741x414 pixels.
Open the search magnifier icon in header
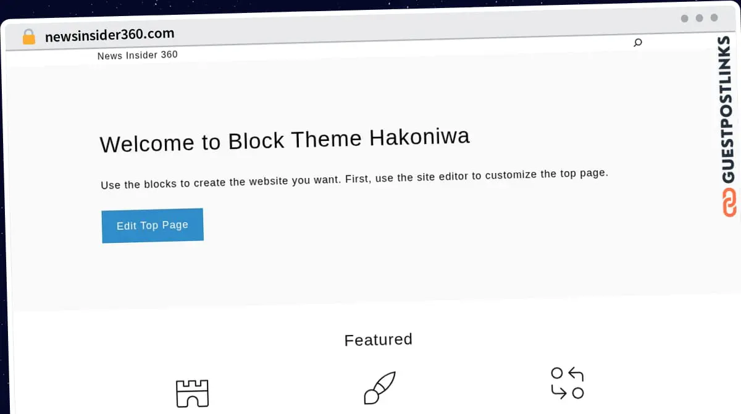tap(638, 43)
